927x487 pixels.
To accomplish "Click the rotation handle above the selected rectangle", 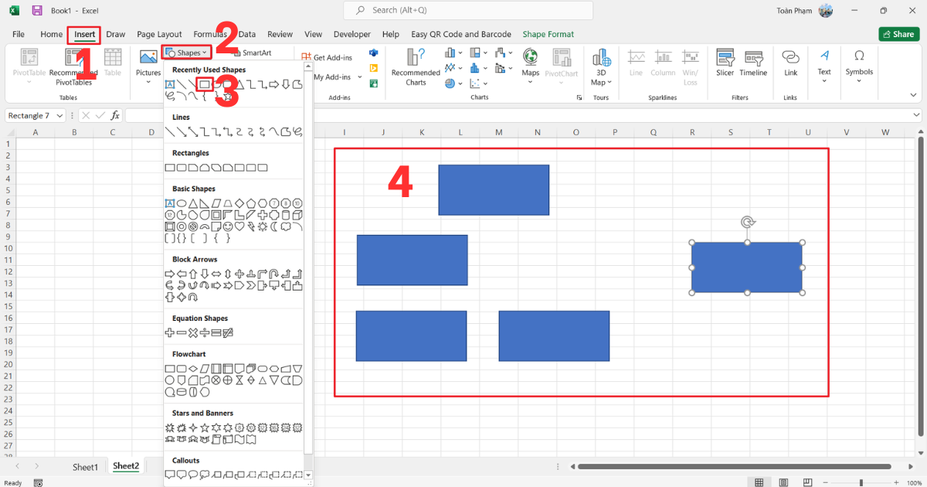I will click(747, 223).
